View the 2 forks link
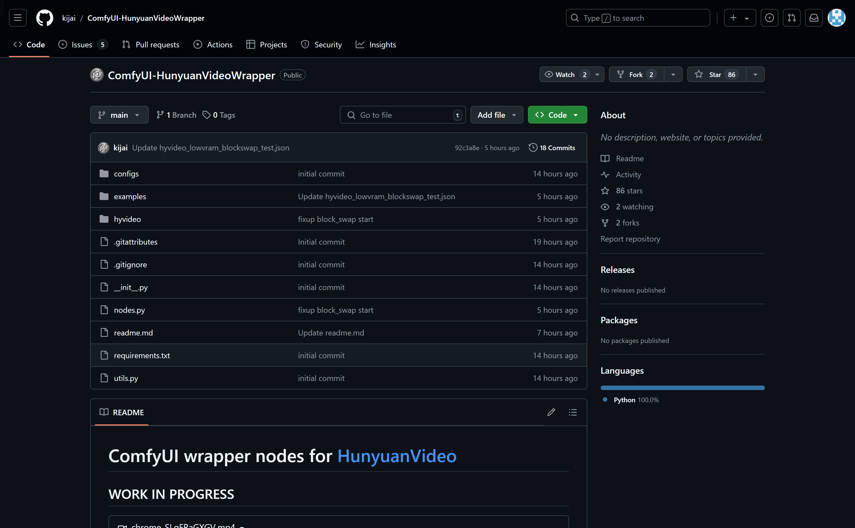This screenshot has width=855, height=528. click(x=620, y=222)
